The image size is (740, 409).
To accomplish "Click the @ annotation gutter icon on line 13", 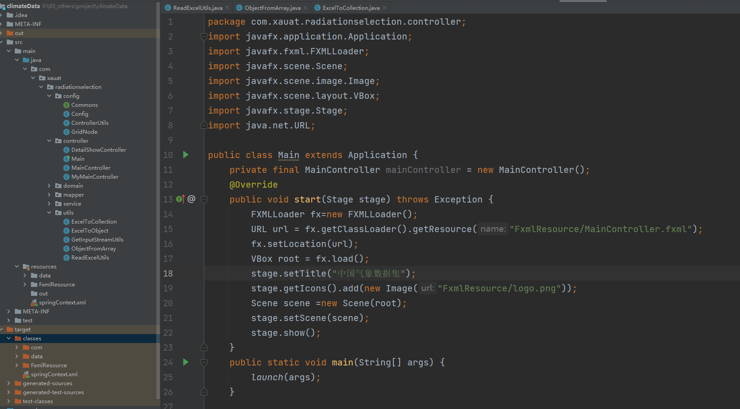I will coord(191,199).
